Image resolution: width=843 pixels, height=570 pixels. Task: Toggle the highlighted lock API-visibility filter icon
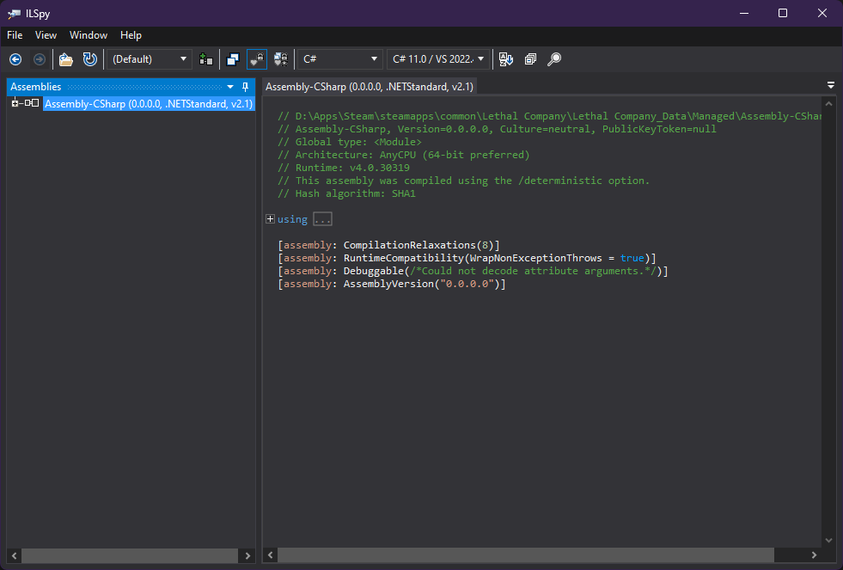257,59
